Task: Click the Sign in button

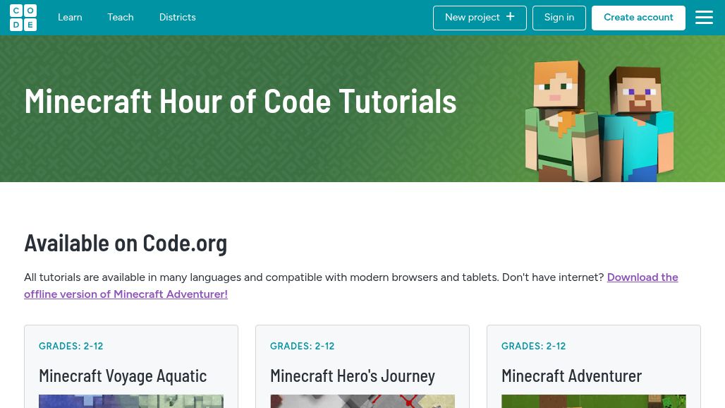Action: [x=559, y=18]
